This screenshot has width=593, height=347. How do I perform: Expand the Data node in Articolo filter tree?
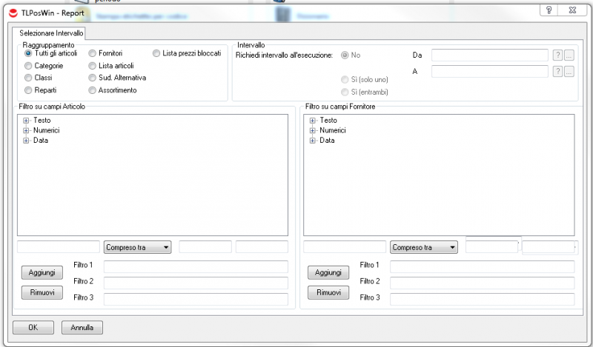tap(26, 140)
